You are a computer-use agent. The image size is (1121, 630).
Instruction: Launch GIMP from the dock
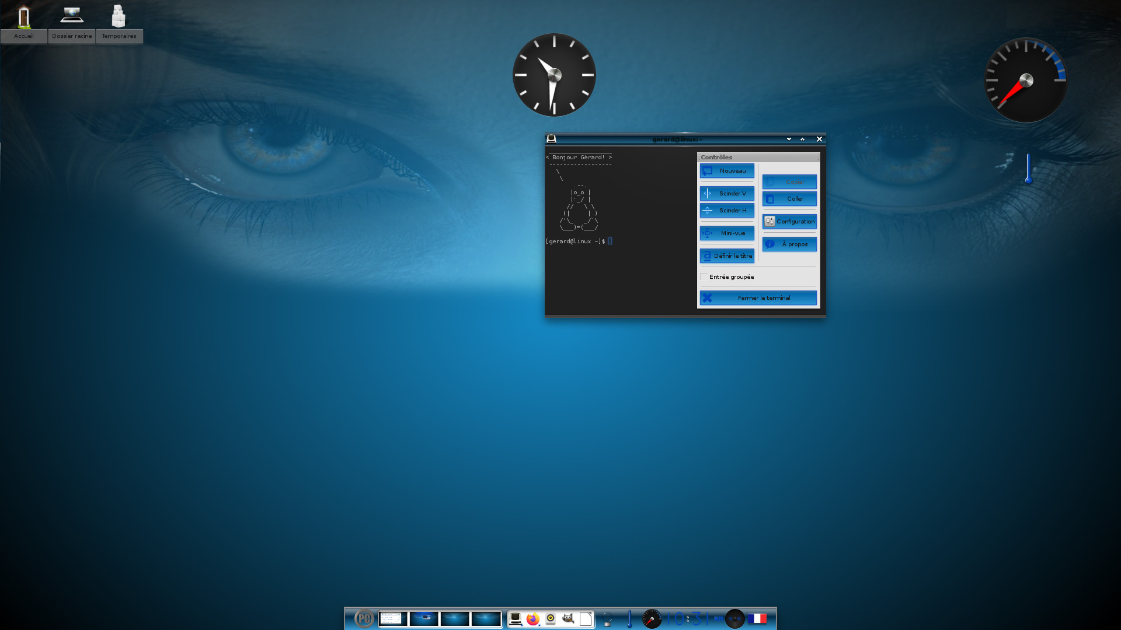(568, 618)
